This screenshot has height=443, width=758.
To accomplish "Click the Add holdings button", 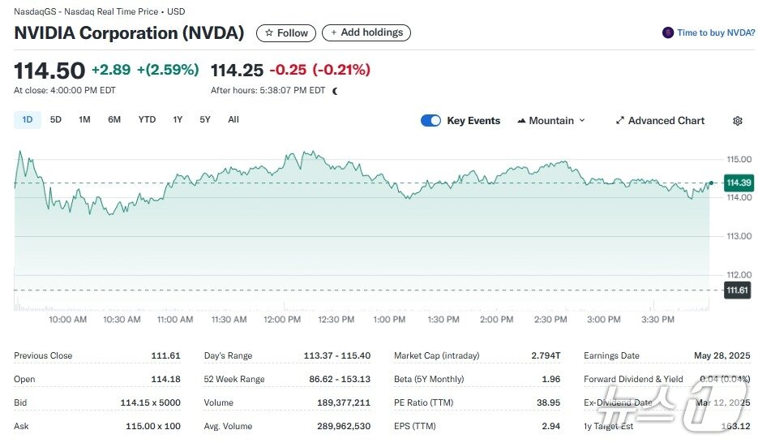I will pyautogui.click(x=366, y=33).
